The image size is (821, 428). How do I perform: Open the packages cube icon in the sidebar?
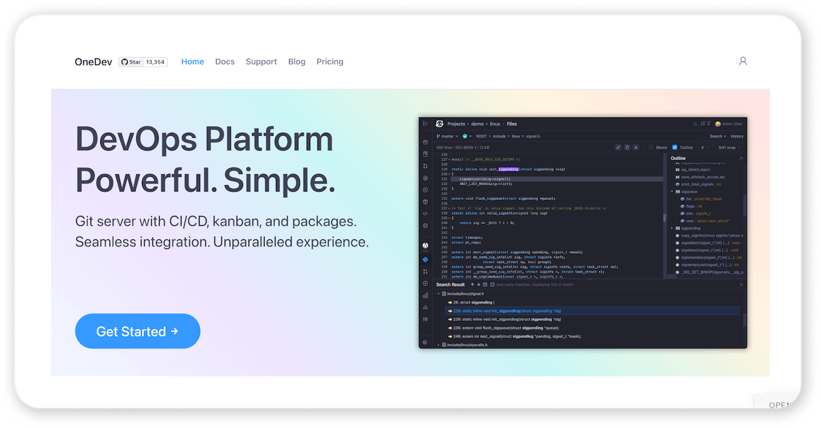pos(425,202)
